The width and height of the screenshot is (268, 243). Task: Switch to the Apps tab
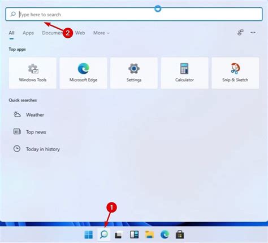[x=28, y=33]
